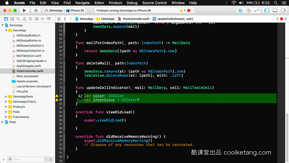This screenshot has height=163, width=289.
Task: Toggle the Debug area visibility
Action: pyautogui.click(x=275, y=10)
